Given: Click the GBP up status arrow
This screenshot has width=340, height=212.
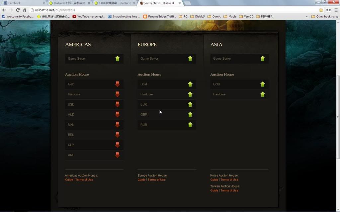Looking at the screenshot, I should [190, 114].
